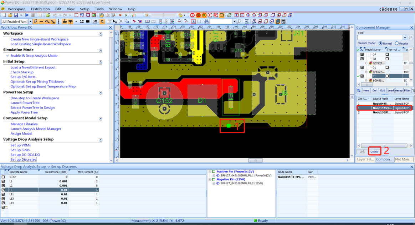Check the Thermal checkbox for D1

pyautogui.click(x=387, y=67)
